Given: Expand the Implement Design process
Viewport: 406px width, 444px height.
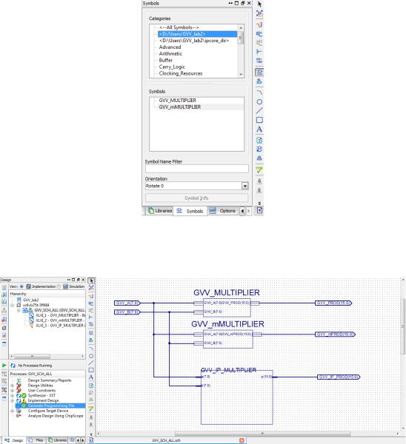Looking at the screenshot, I should pos(12,400).
